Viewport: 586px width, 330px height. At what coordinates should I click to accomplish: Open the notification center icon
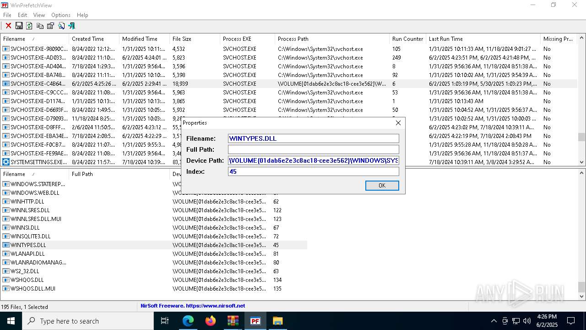coord(571,321)
